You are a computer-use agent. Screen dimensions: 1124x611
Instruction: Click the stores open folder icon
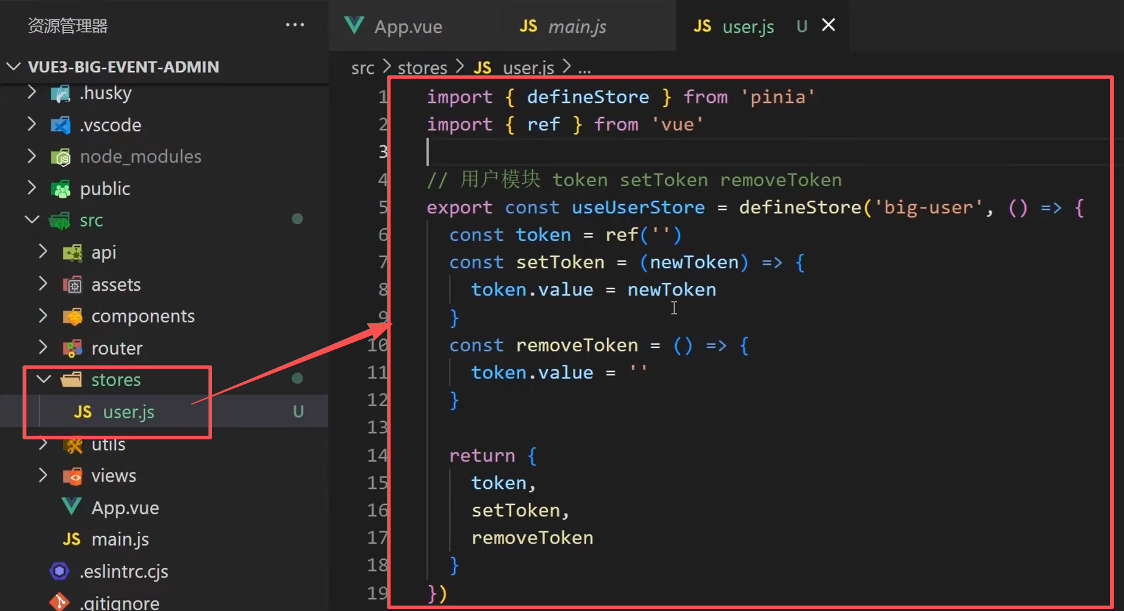click(71, 380)
